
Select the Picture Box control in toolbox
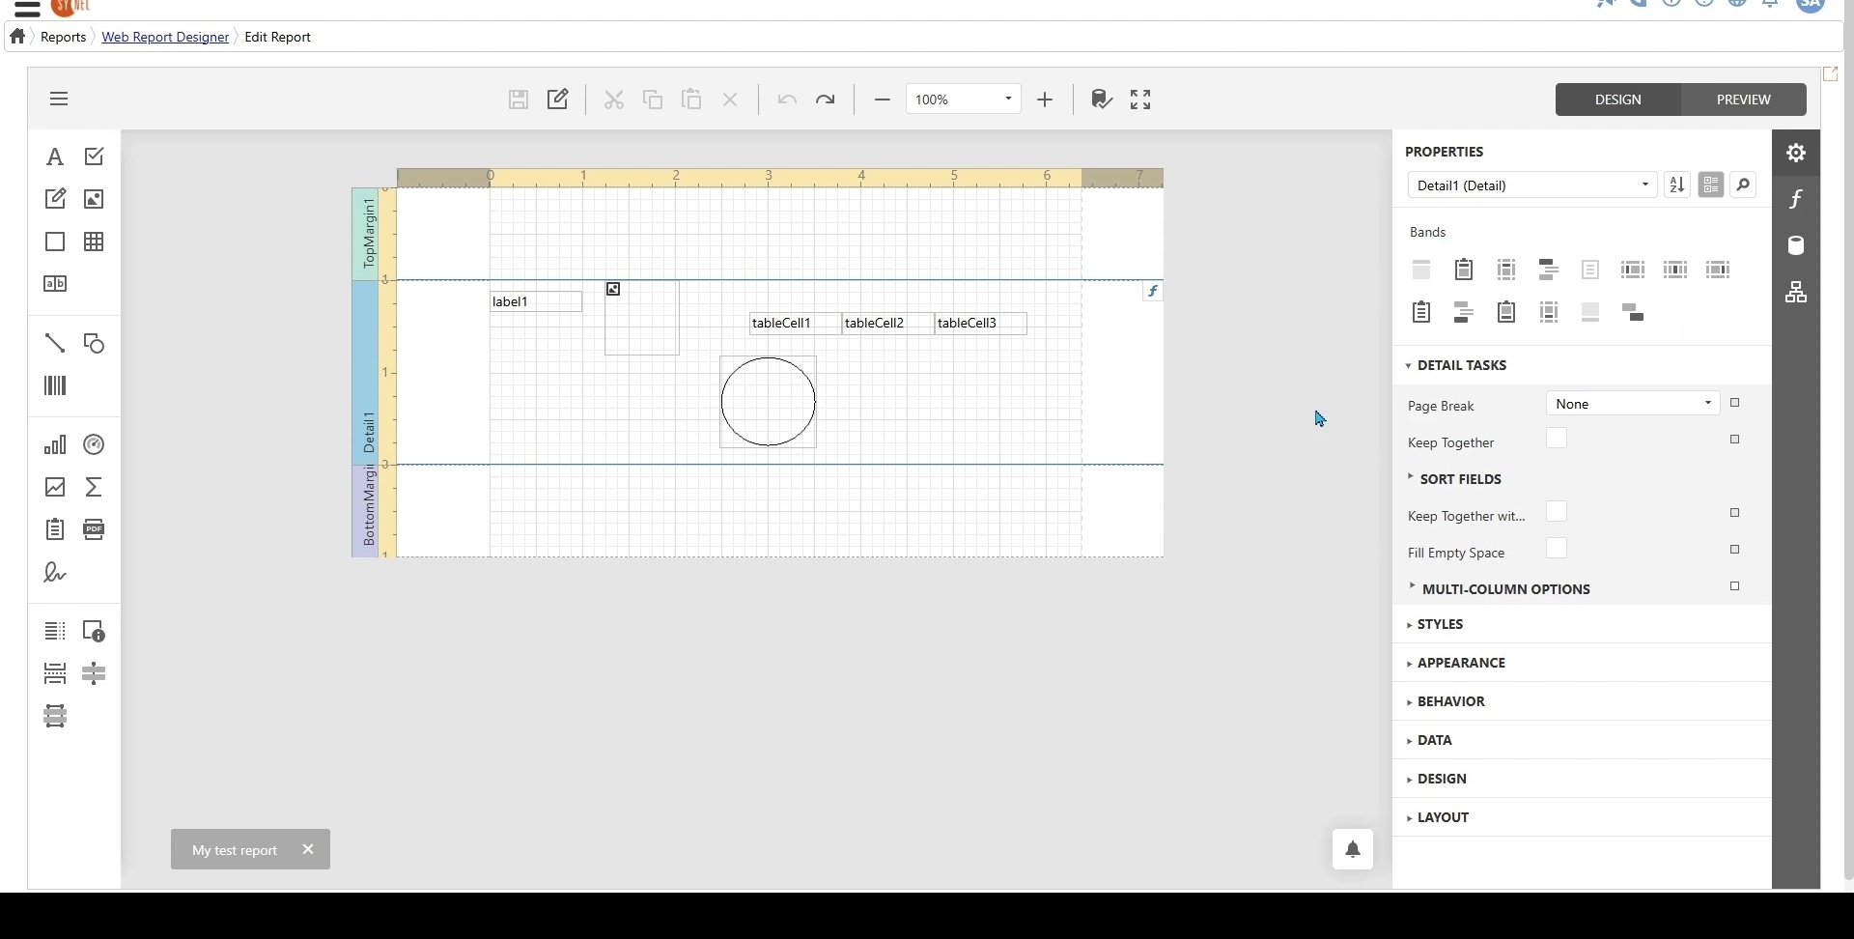point(94,199)
